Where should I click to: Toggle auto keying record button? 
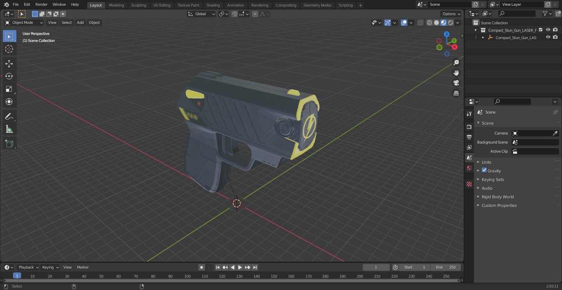coord(202,267)
